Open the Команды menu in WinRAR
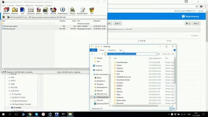The width and height of the screenshot is (208, 117). tap(11, 6)
